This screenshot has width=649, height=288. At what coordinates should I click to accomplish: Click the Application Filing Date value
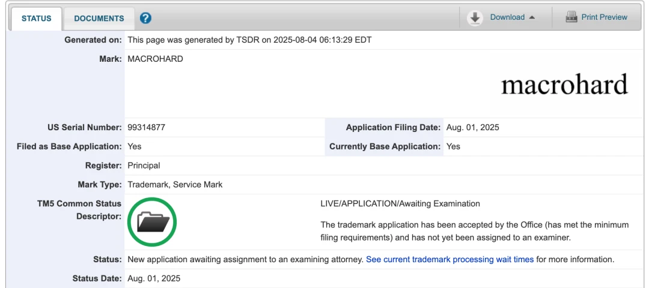click(x=472, y=127)
